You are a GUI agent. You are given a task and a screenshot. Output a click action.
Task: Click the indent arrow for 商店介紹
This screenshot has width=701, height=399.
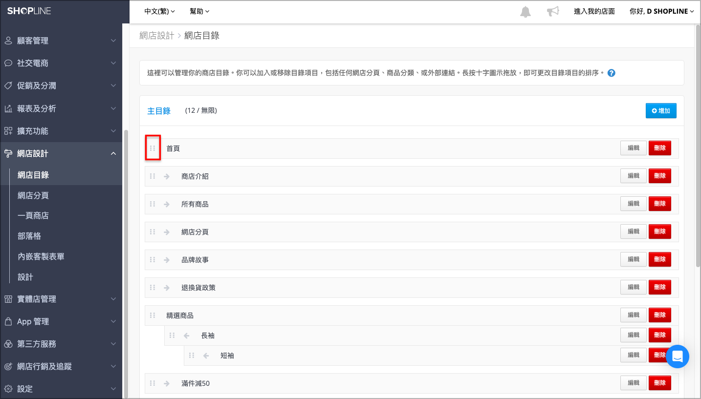click(x=167, y=176)
